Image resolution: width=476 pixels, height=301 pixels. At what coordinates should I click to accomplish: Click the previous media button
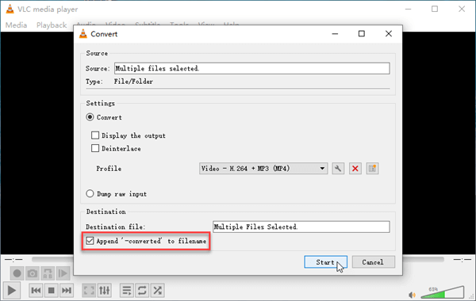point(36,291)
